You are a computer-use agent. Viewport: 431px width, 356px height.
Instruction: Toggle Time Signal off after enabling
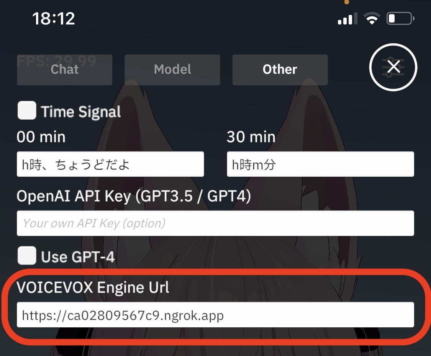coord(26,111)
